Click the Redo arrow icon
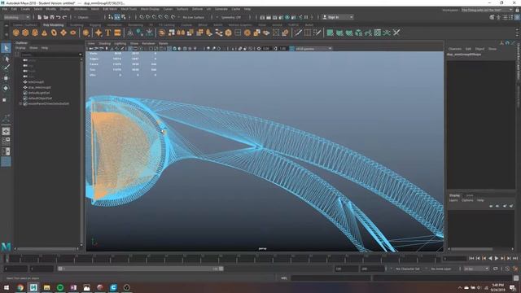The width and height of the screenshot is (521, 293). coord(65,17)
